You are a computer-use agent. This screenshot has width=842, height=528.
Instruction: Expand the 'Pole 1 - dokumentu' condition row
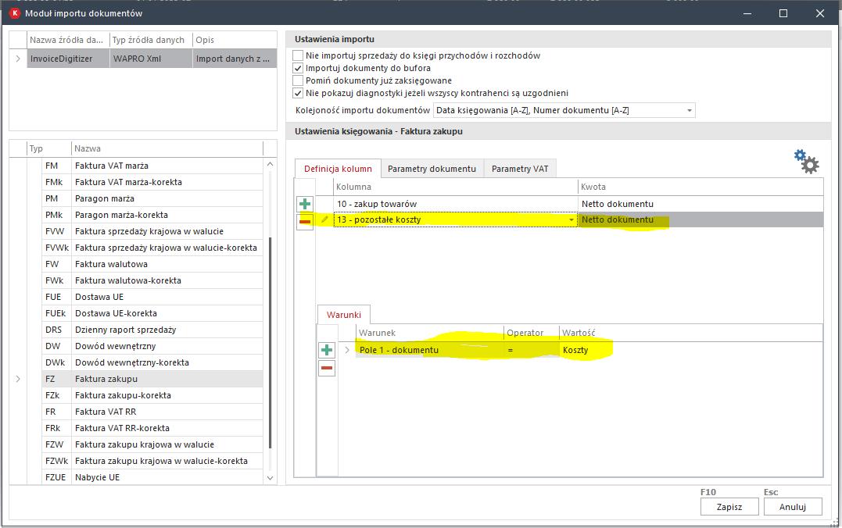point(347,350)
